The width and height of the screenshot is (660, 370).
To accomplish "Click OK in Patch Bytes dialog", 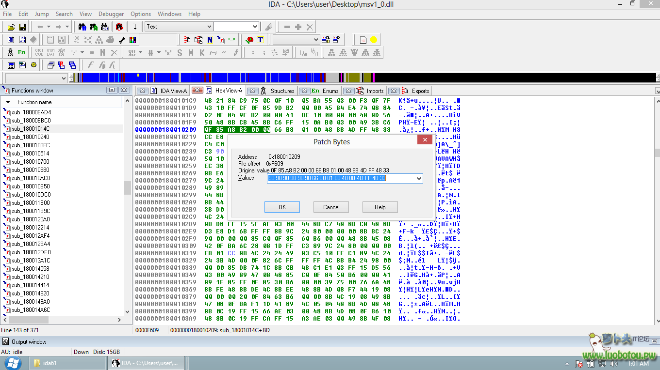I will point(282,207).
